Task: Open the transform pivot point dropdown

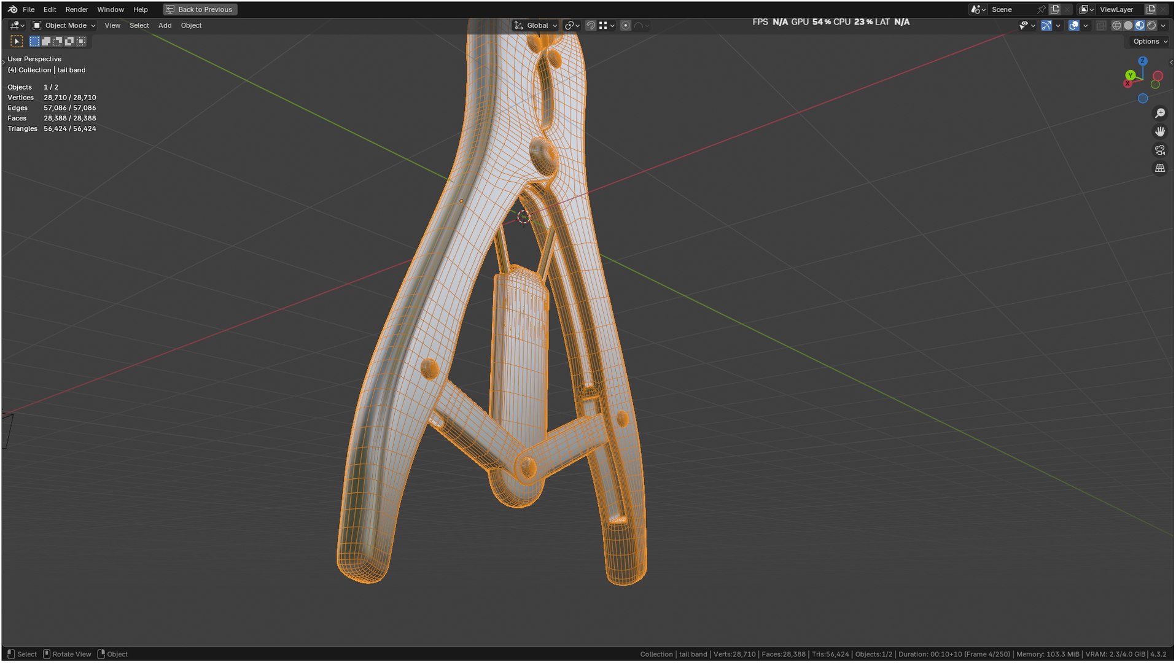Action: [x=572, y=25]
